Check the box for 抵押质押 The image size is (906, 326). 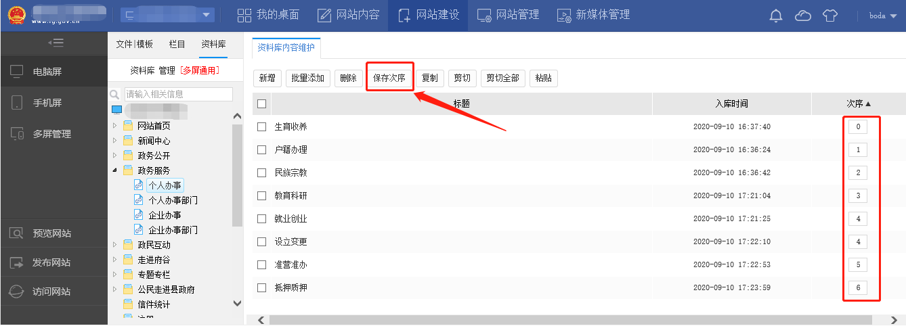(261, 288)
